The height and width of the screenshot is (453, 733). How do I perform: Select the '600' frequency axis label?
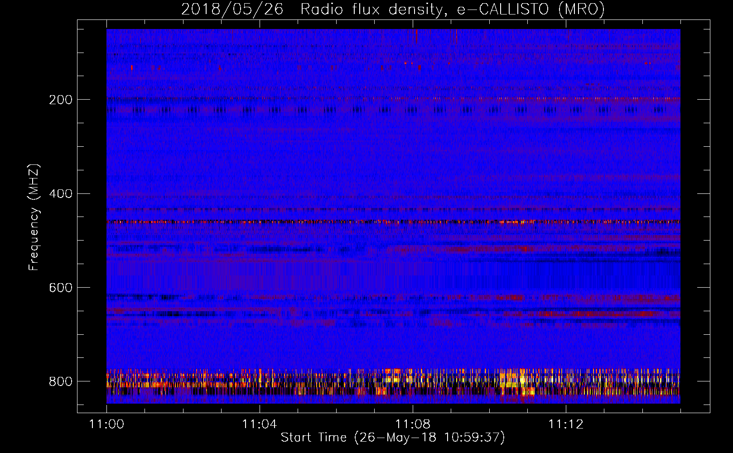tap(60, 288)
